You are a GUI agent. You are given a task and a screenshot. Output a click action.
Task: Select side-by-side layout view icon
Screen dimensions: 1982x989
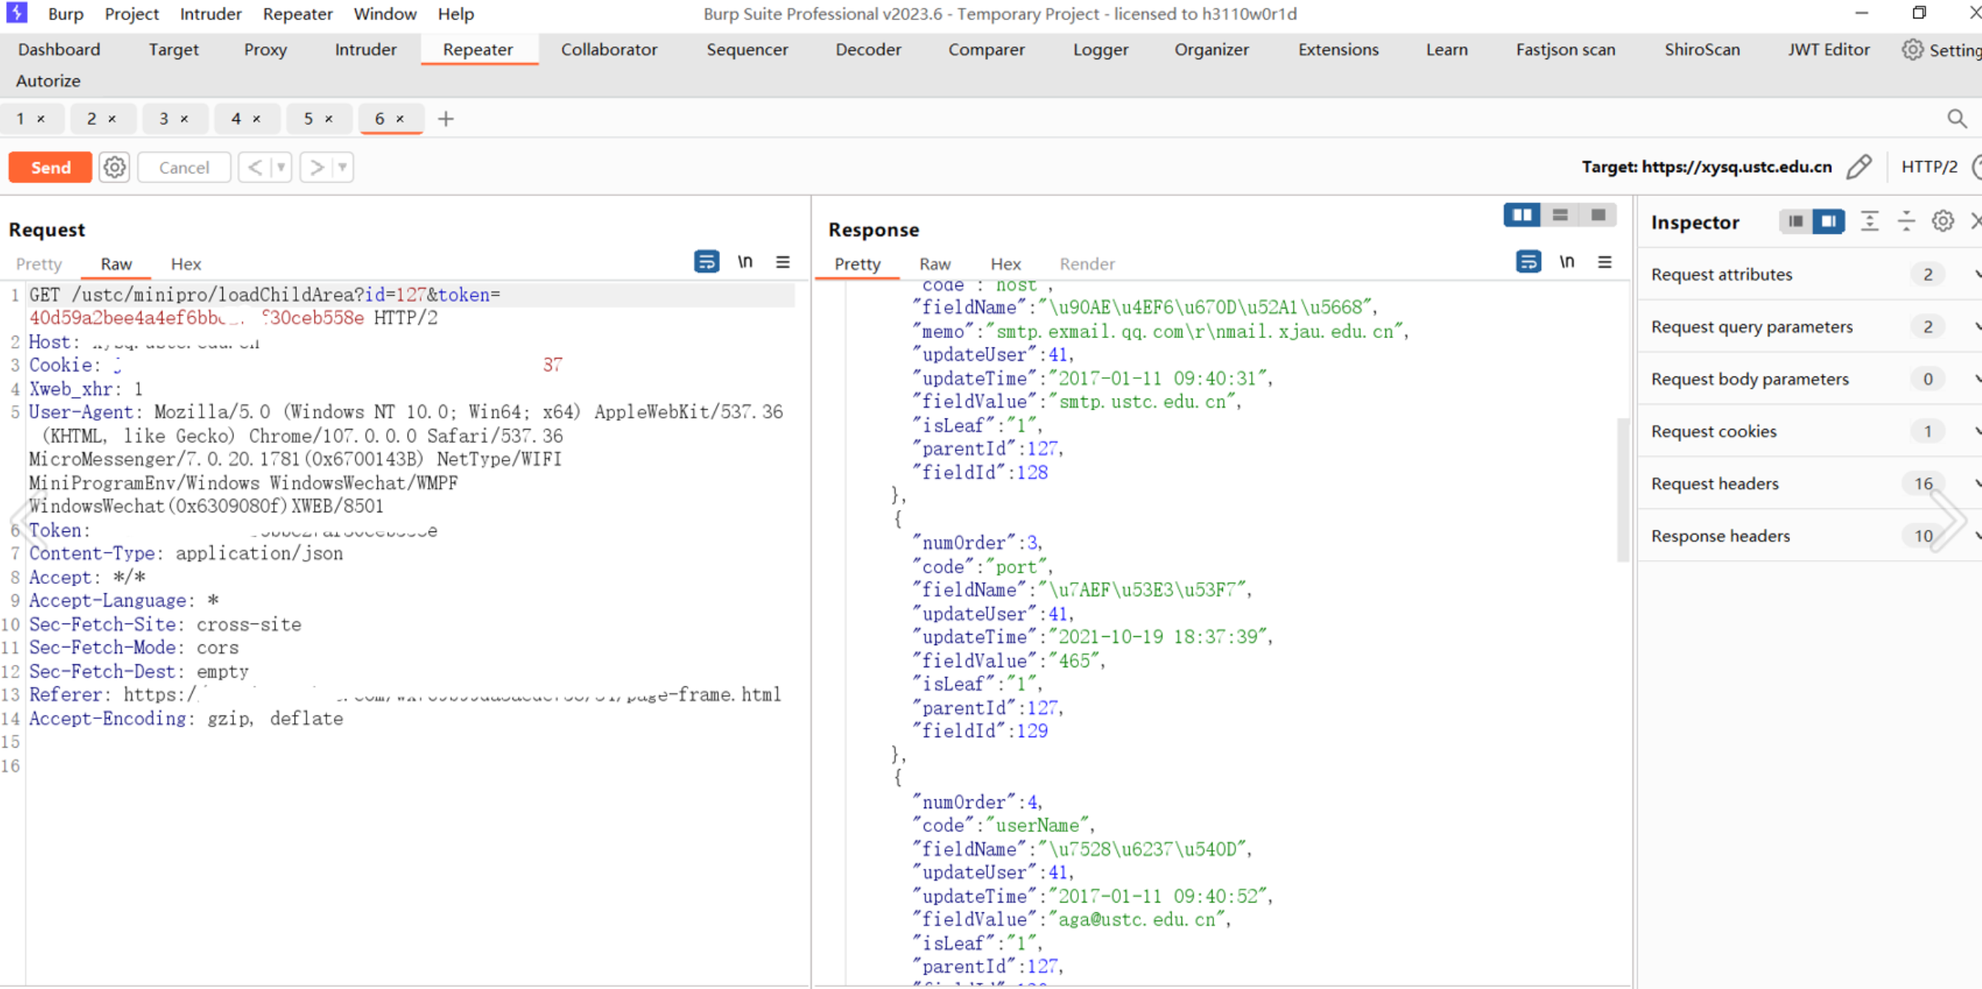[1522, 215]
